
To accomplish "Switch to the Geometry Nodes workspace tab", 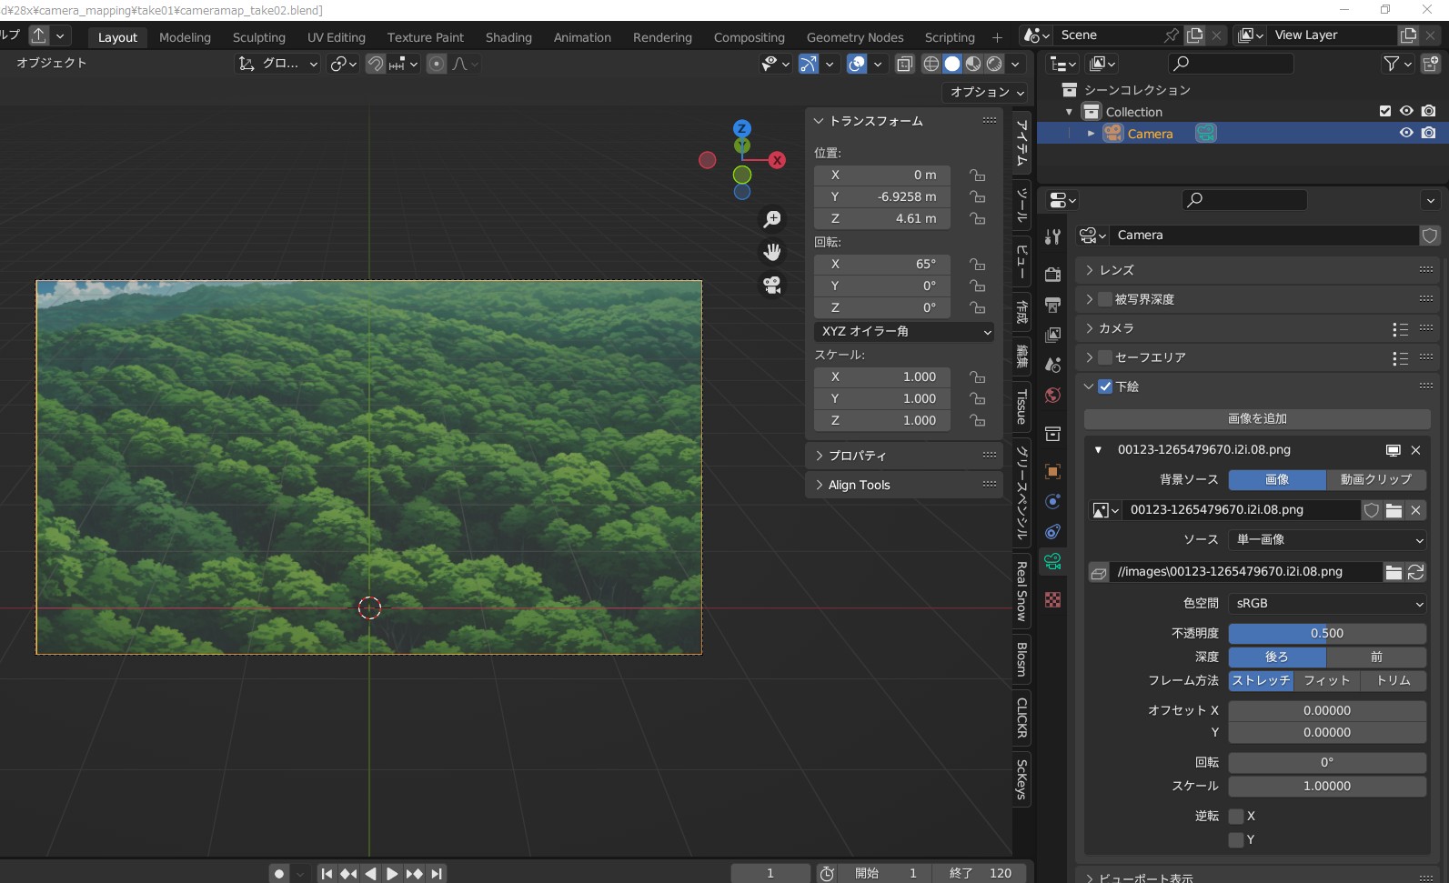I will coord(854,37).
